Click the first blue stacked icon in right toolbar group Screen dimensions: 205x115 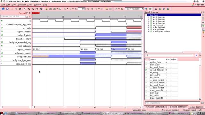click(156, 9)
